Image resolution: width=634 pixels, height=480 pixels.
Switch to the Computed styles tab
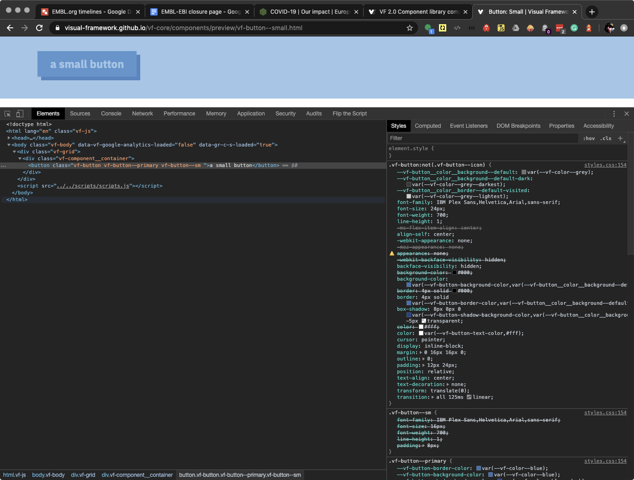pyautogui.click(x=428, y=125)
